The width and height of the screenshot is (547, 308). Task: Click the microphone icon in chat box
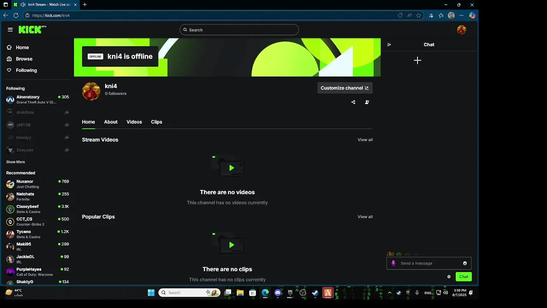(394, 263)
